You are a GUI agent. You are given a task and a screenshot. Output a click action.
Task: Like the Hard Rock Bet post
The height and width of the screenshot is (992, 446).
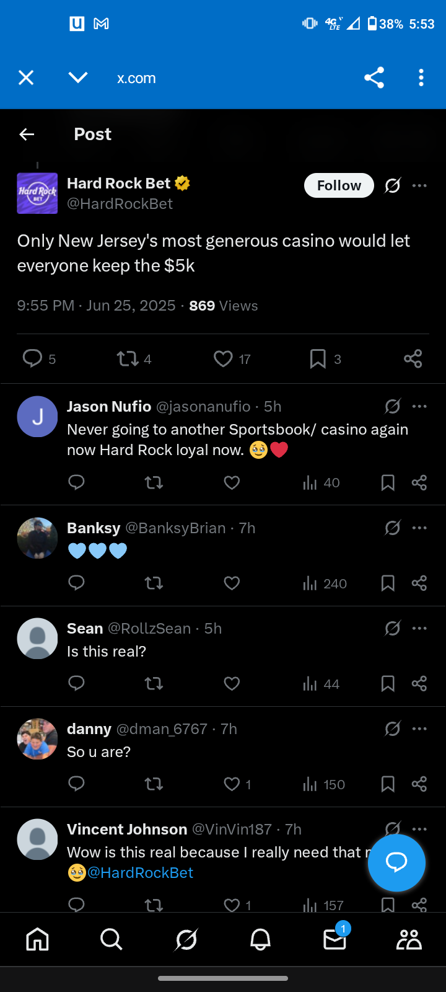pos(223,358)
